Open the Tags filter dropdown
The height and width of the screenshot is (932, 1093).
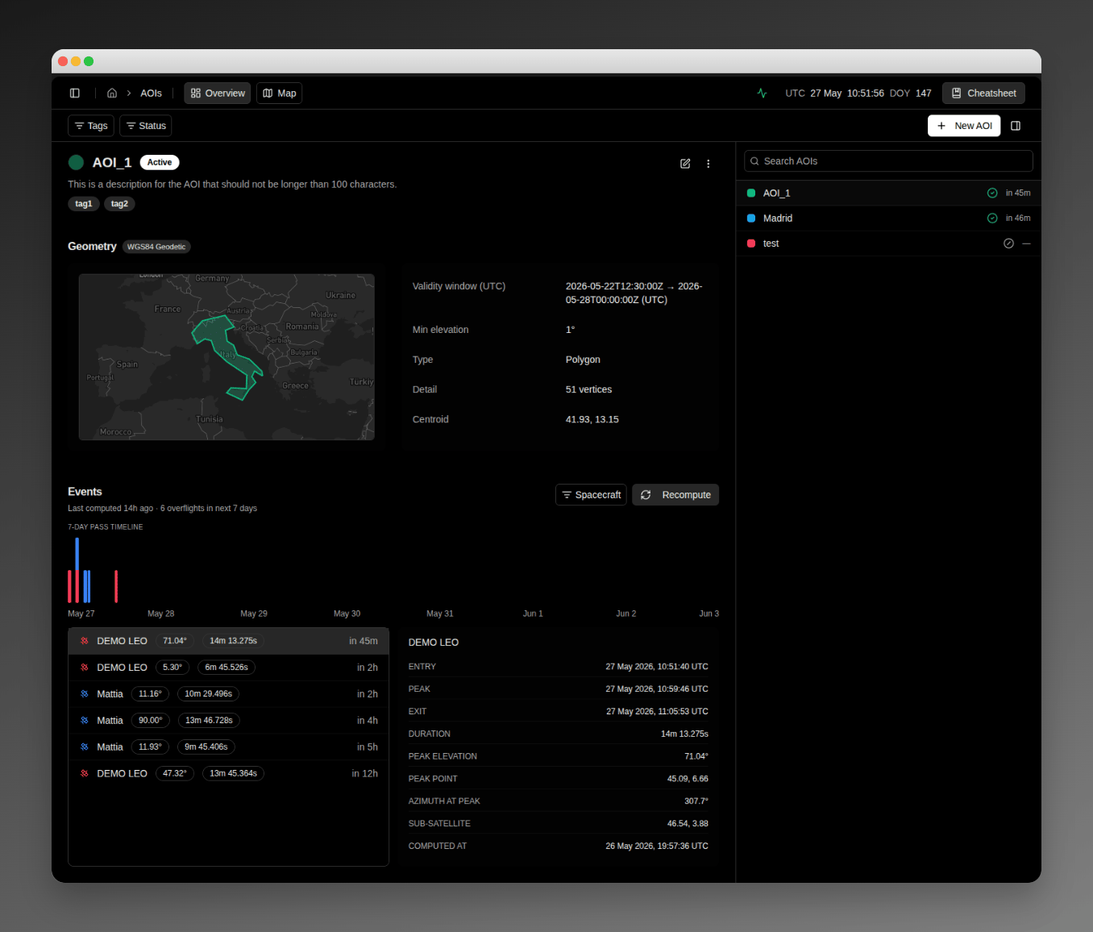tap(91, 126)
